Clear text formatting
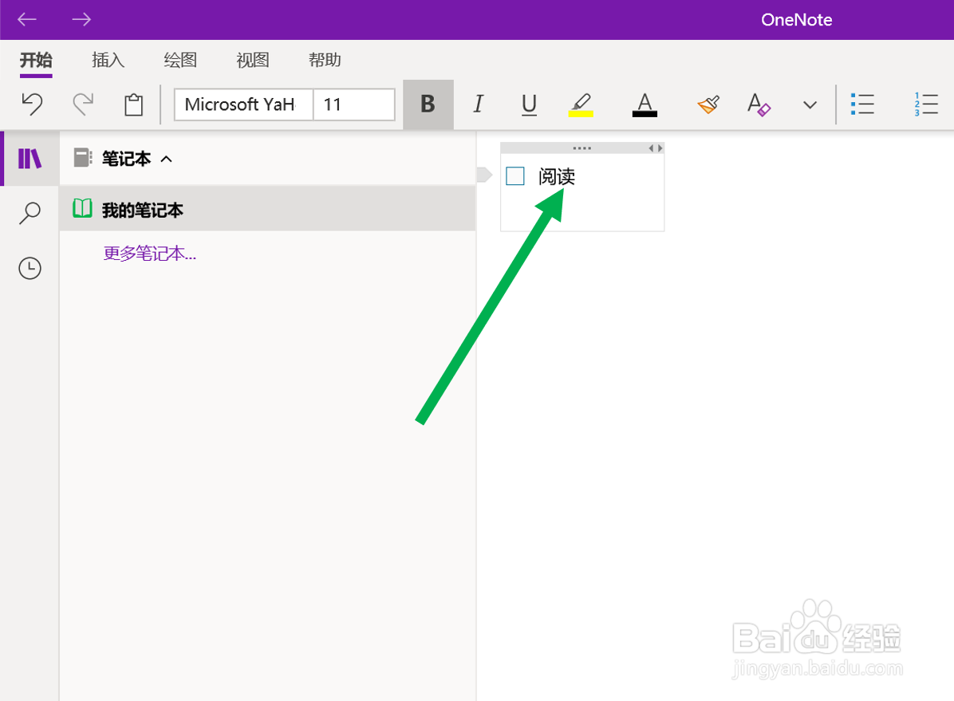 pos(759,104)
